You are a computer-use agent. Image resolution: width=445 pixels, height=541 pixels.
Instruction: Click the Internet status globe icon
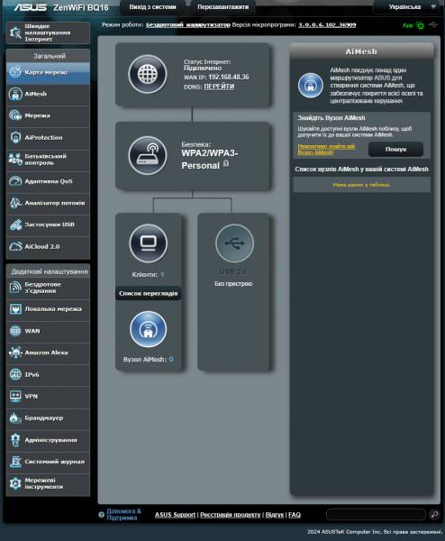[148, 74]
